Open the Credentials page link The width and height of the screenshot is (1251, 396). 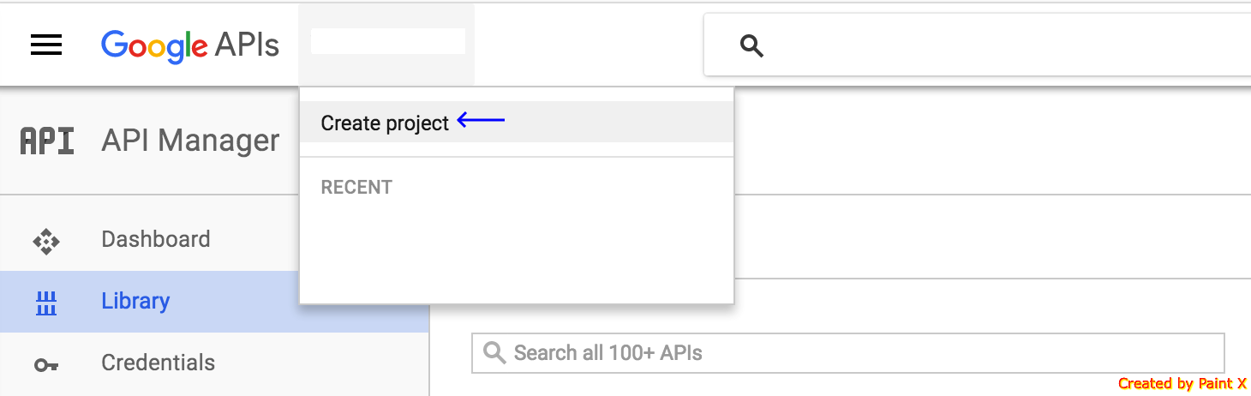point(159,363)
